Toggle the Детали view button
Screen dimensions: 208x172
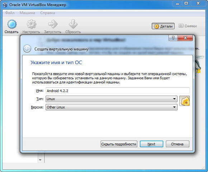tap(163, 26)
